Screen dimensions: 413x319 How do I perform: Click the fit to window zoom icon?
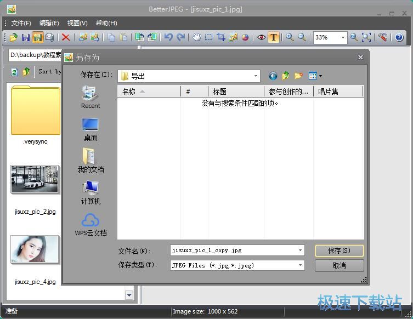(x=366, y=37)
